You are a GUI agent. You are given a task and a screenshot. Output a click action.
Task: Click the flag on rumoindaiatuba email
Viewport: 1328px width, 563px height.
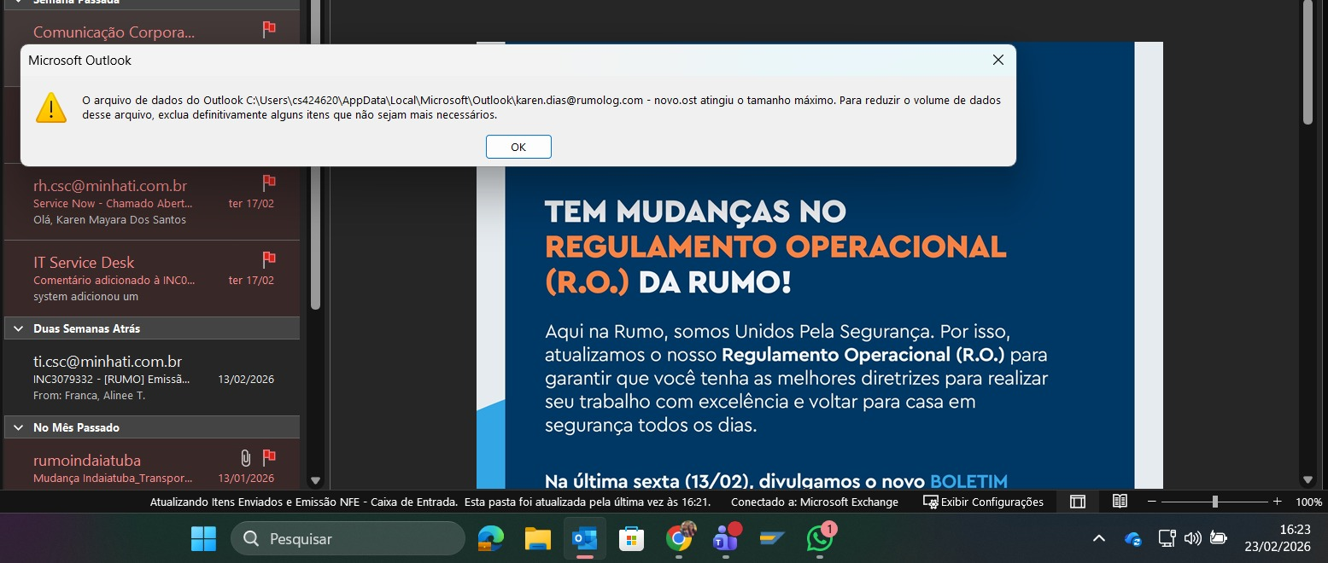click(269, 457)
